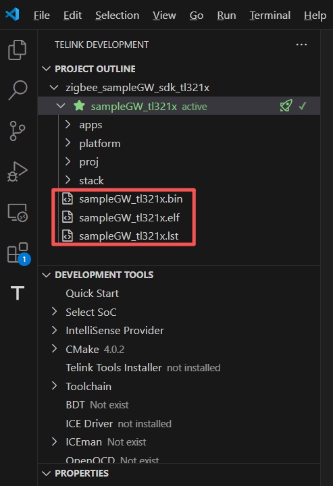Open the Run and Debug view

(x=18, y=171)
